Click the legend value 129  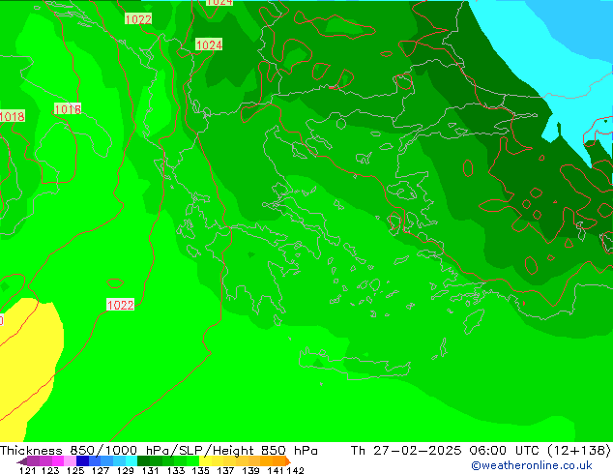(126, 470)
